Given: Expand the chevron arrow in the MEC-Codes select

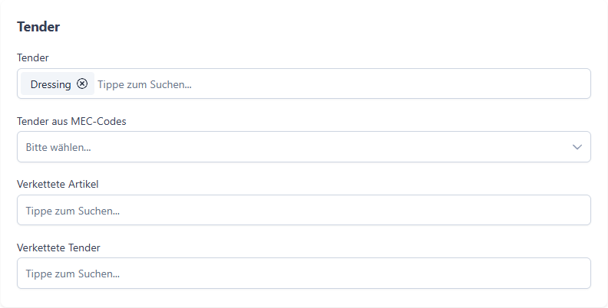Looking at the screenshot, I should click(x=577, y=147).
